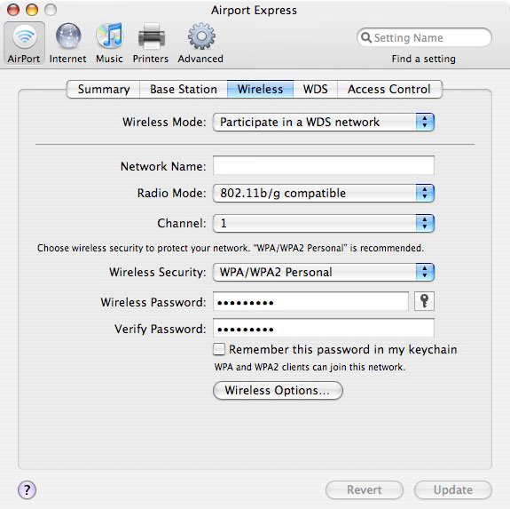Image resolution: width=510 pixels, height=509 pixels.
Task: Select the Wireless tab
Action: [260, 89]
